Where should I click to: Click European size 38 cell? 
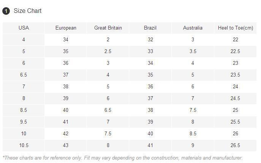[x=66, y=86]
